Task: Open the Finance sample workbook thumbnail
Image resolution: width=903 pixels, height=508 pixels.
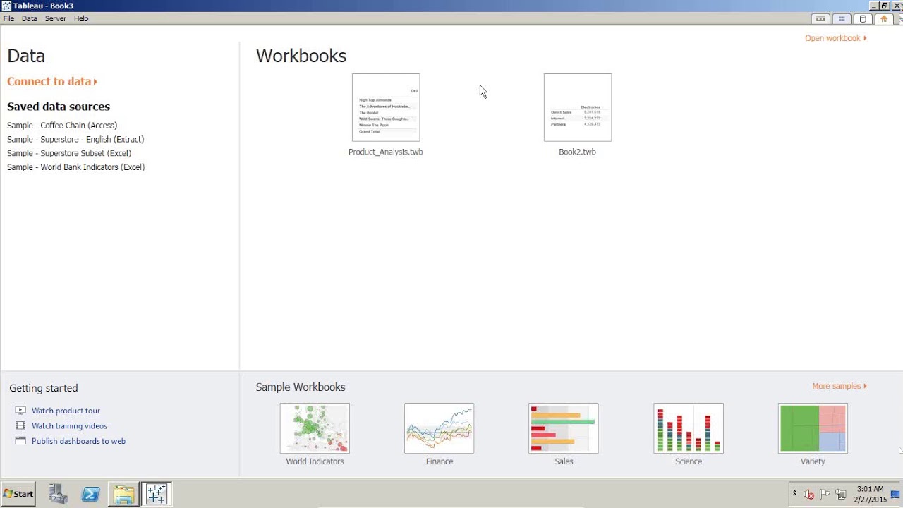Action: coord(439,428)
